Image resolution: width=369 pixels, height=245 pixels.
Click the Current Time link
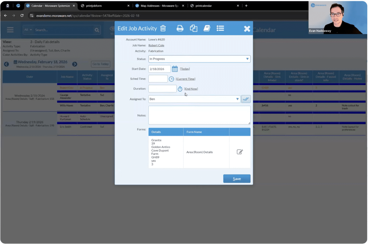[x=185, y=79]
